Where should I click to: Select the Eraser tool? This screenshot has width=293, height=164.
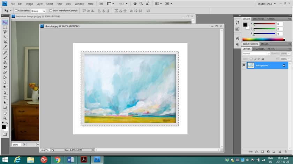5,72
